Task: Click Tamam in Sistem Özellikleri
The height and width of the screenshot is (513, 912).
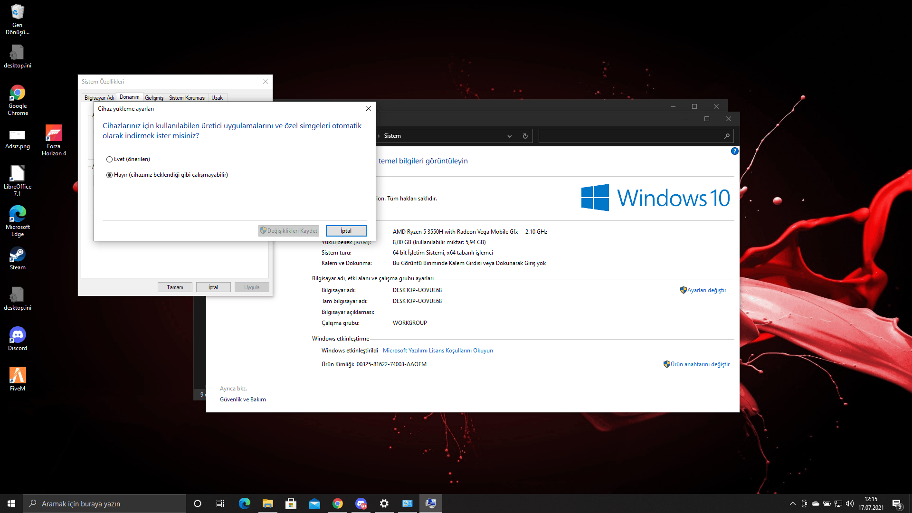Action: tap(175, 287)
